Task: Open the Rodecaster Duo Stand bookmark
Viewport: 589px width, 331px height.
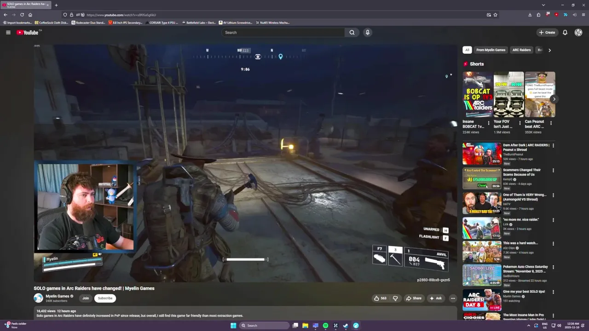Action: point(88,23)
